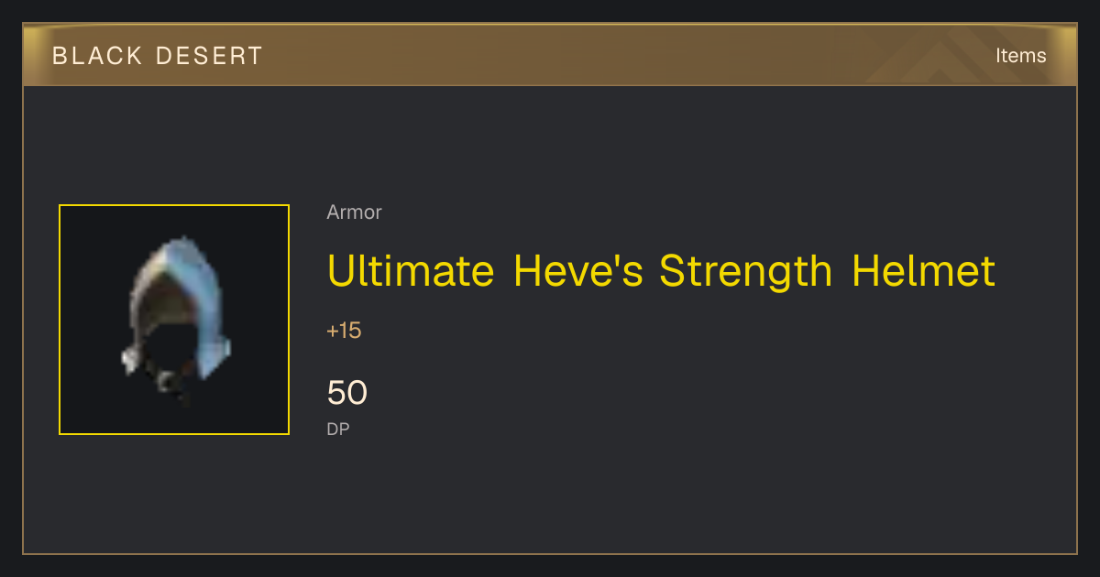Select the 50 defense value

346,393
